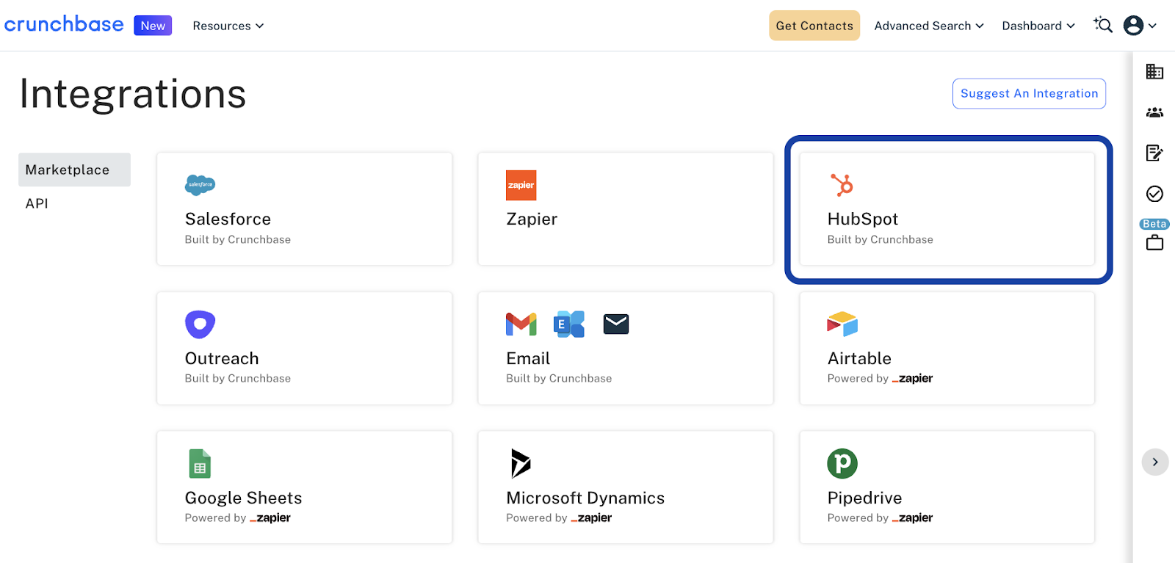Open the companies building sidebar icon

[x=1154, y=71]
